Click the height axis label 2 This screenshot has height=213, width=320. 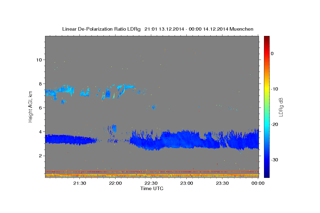(x=40, y=156)
